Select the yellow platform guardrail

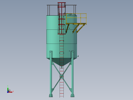point(76,18)
